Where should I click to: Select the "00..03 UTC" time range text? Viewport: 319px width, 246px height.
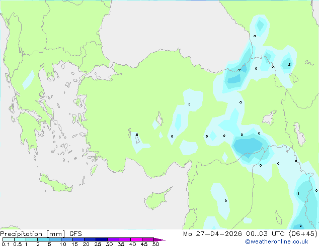point(265,234)
